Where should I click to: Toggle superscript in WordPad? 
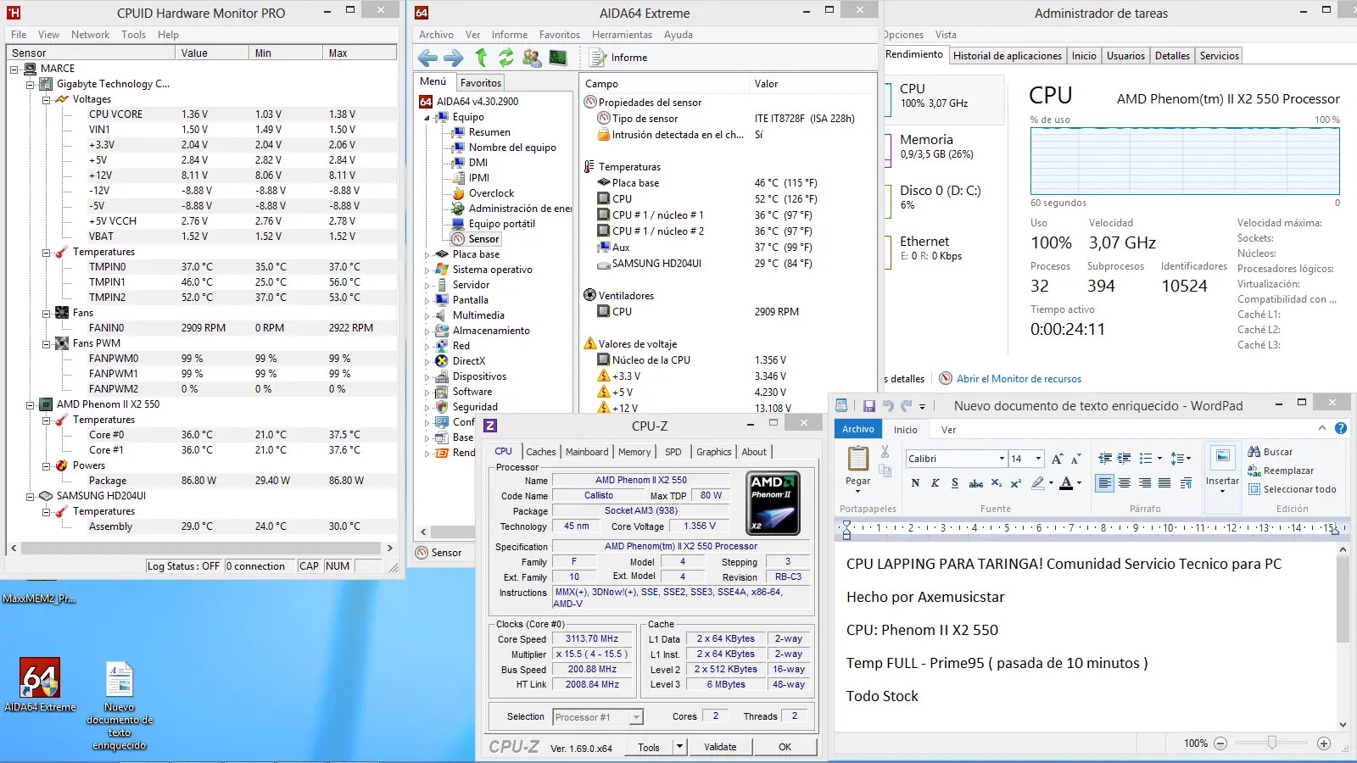1015,483
